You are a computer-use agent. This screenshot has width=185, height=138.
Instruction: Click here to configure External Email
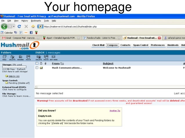(14, 90)
